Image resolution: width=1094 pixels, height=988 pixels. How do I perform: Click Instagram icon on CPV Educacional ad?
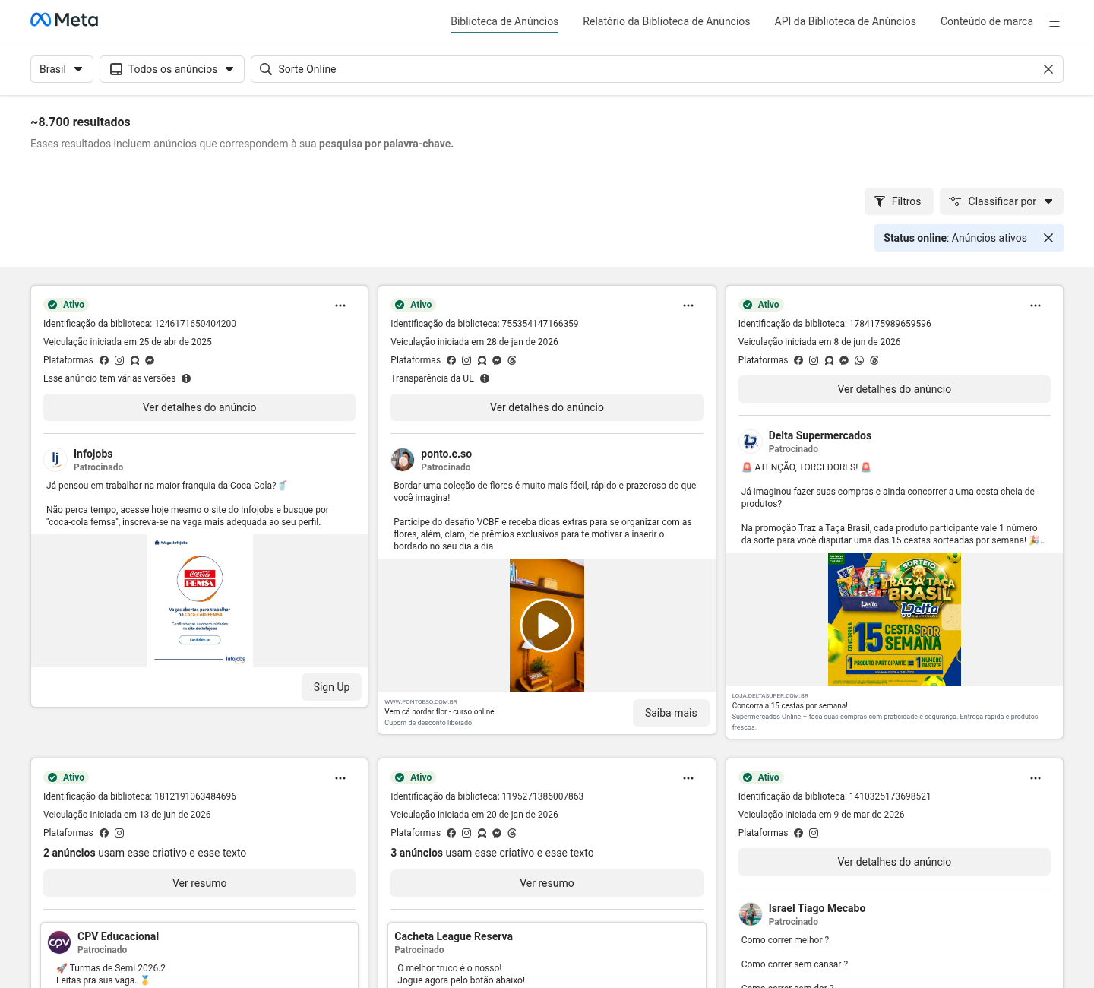(x=119, y=833)
